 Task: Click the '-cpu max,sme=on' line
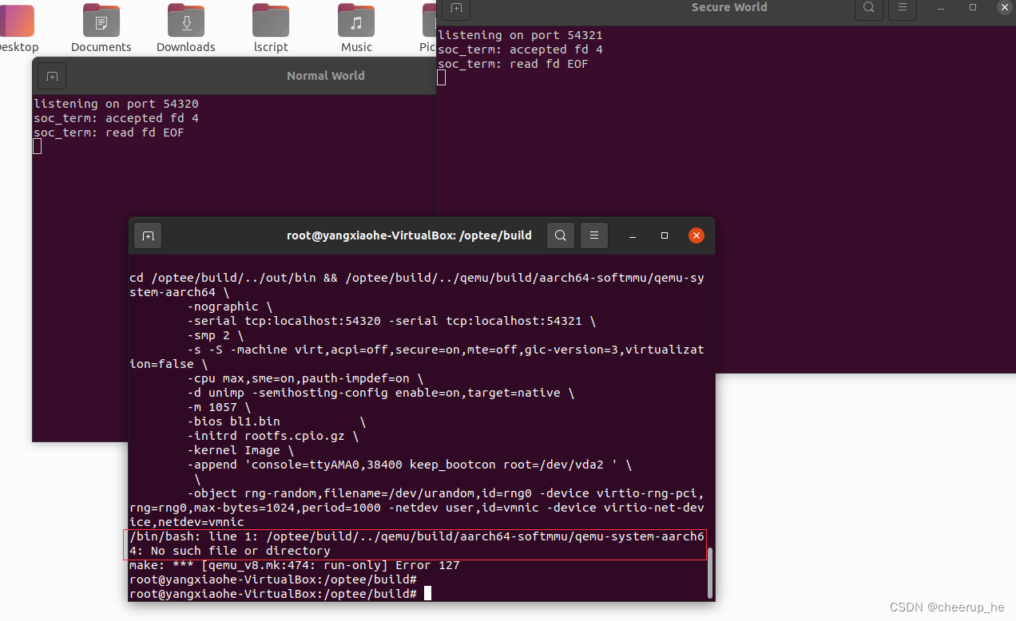point(305,378)
